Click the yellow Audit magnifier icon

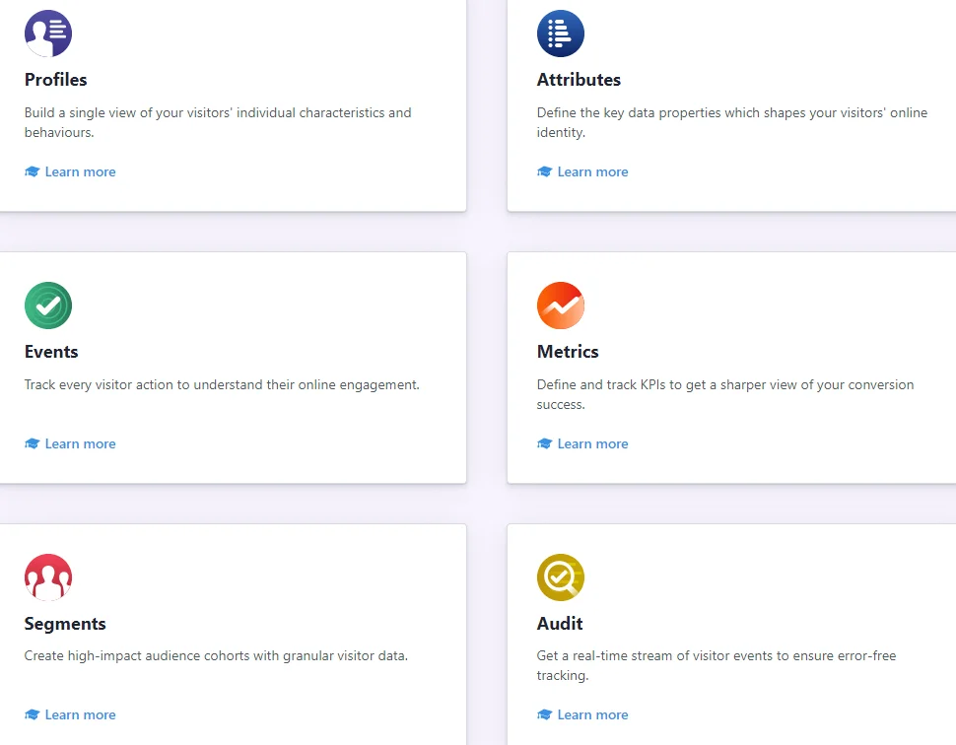click(561, 577)
